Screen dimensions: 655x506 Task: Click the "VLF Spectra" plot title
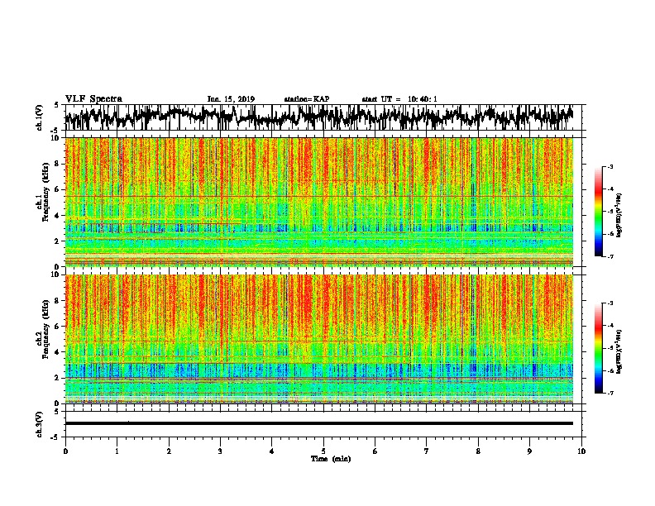pyautogui.click(x=93, y=99)
